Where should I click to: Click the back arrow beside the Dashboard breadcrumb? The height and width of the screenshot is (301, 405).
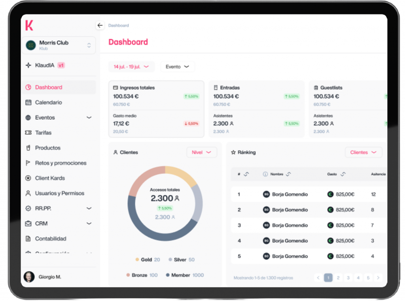(100, 25)
